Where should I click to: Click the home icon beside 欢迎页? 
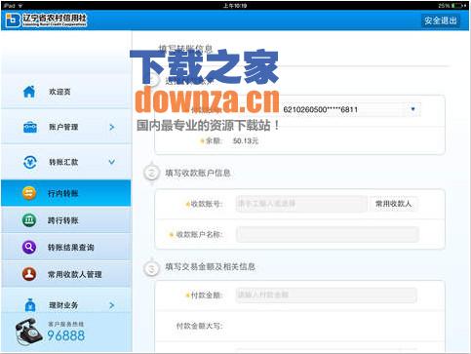pos(29,92)
